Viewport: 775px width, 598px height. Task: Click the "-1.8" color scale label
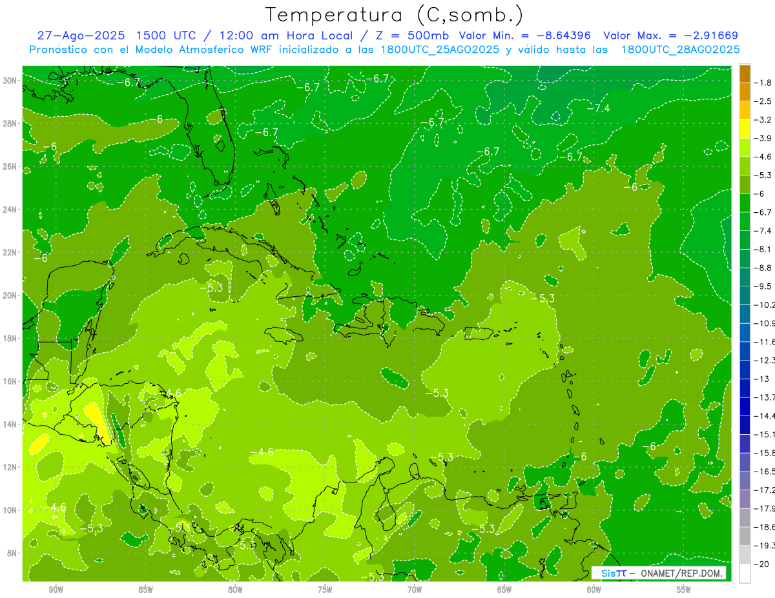click(763, 83)
